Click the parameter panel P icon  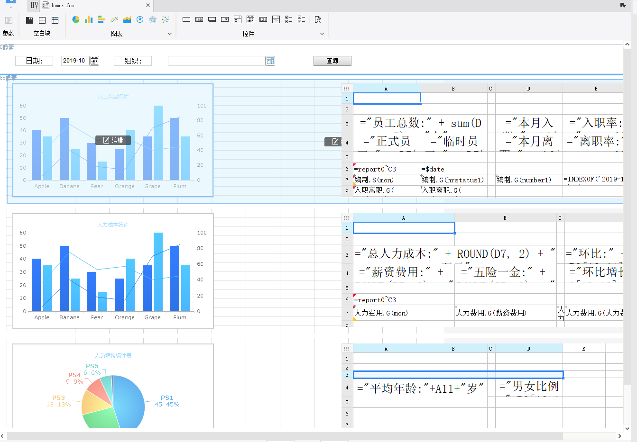9,20
